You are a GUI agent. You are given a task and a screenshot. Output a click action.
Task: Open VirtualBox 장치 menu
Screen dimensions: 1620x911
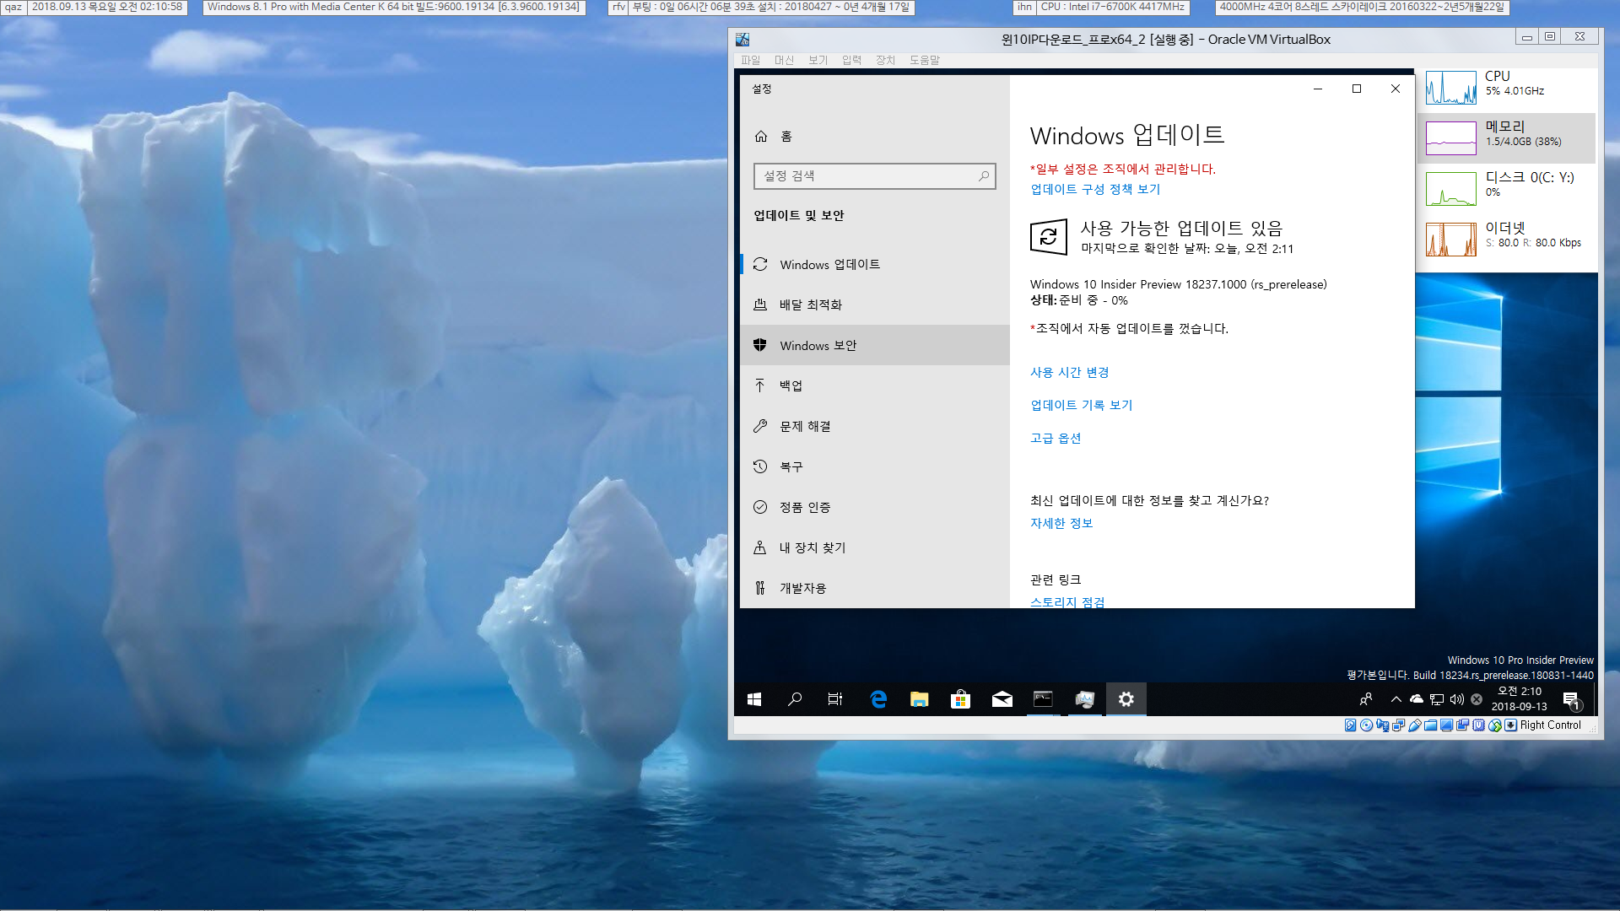[x=885, y=60]
